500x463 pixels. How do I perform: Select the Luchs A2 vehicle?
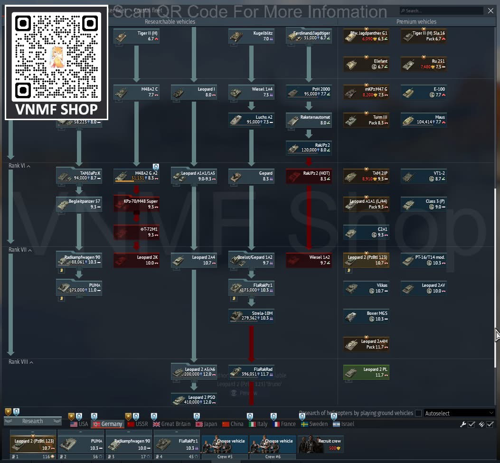click(251, 120)
